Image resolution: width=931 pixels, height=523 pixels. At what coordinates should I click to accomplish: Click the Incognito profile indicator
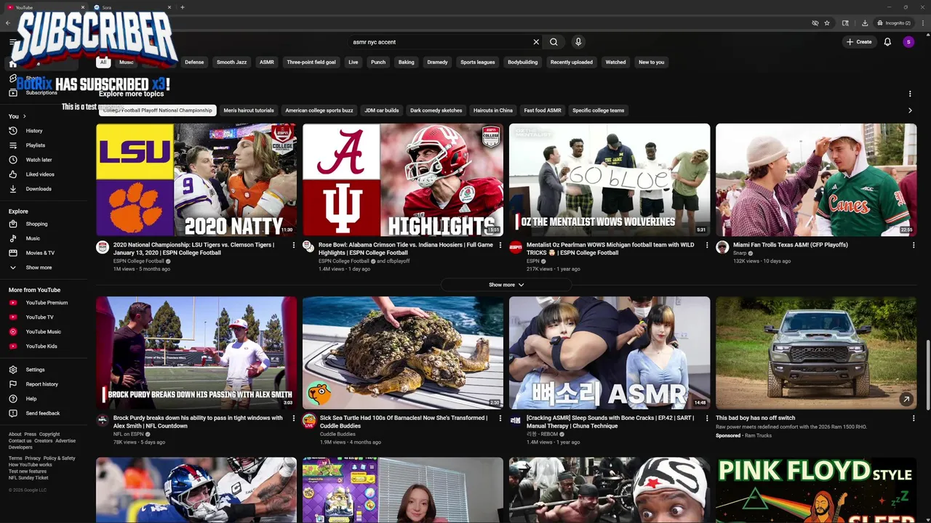pos(894,23)
